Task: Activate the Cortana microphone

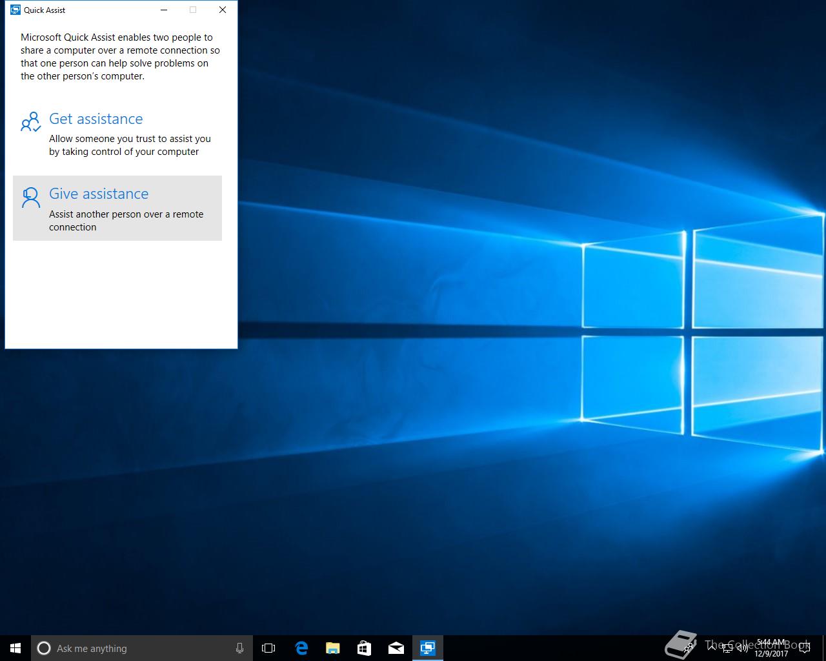Action: pos(239,648)
